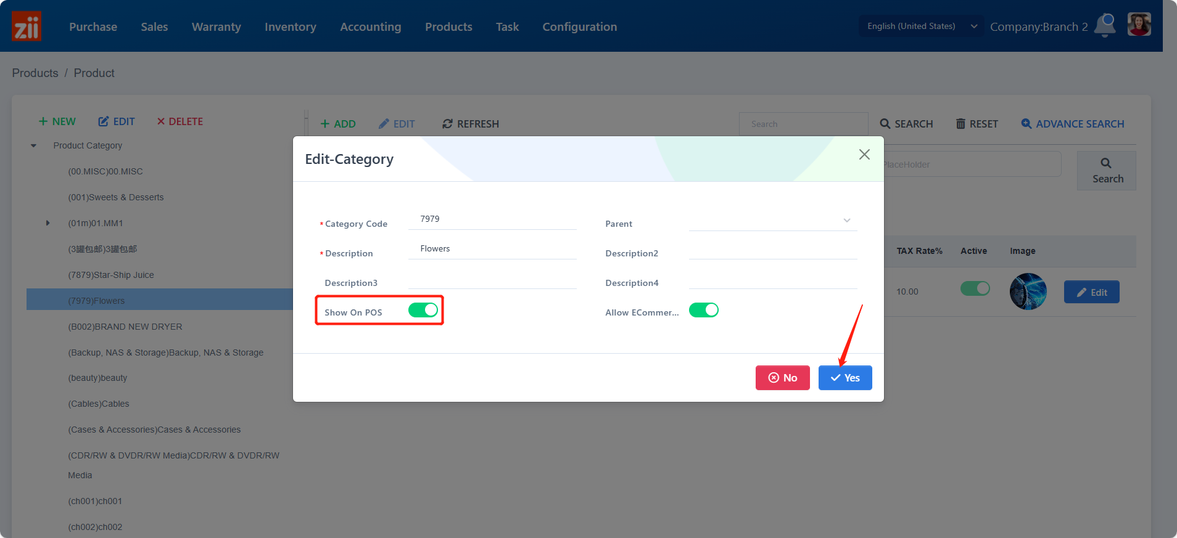Open the Parent dropdown
The height and width of the screenshot is (538, 1177).
click(772, 221)
